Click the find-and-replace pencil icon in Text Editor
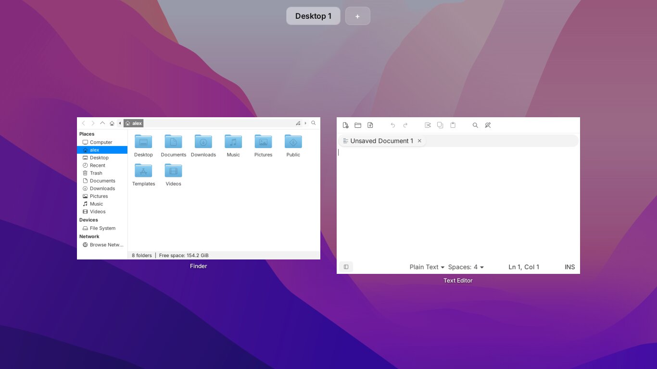 click(x=488, y=125)
